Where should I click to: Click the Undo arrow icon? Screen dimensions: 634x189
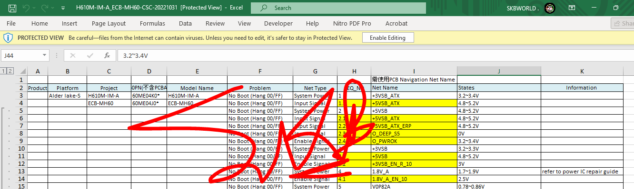click(26, 8)
